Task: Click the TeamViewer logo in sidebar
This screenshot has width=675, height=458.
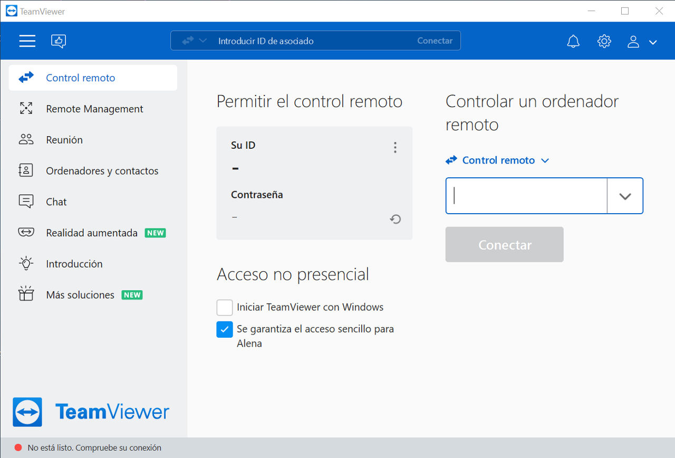Action: point(91,412)
